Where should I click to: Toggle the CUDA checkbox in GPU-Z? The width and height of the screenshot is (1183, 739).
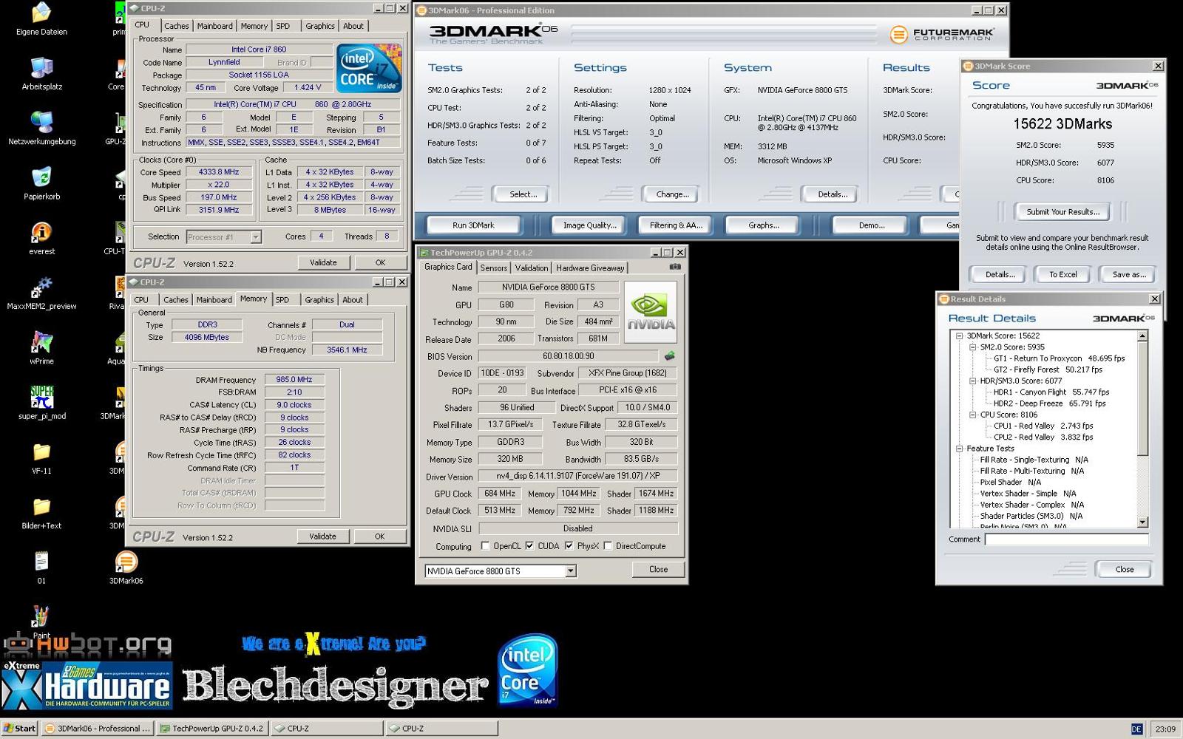tap(529, 546)
